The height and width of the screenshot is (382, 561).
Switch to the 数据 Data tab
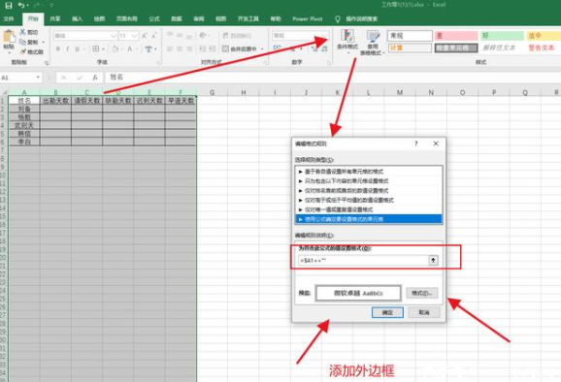(177, 19)
